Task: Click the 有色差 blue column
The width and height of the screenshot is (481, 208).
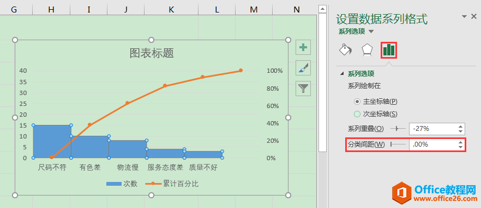Action: (x=90, y=147)
